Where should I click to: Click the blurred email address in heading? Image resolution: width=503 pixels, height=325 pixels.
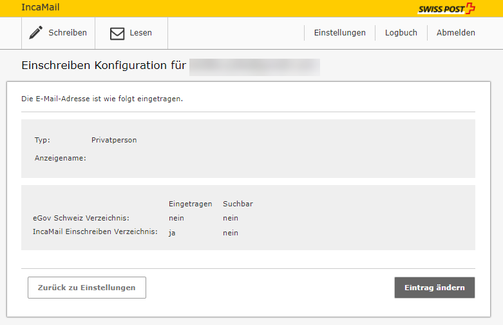pos(254,66)
